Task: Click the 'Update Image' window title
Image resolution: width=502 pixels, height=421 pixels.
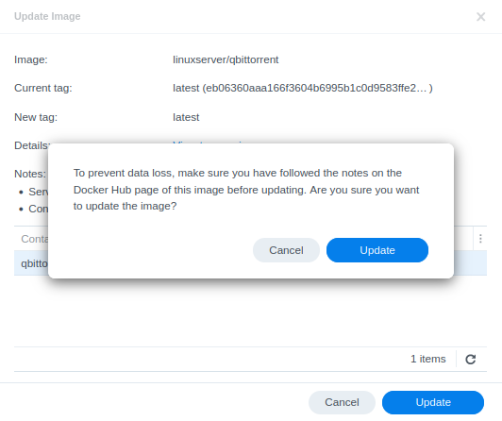Action: (x=47, y=16)
